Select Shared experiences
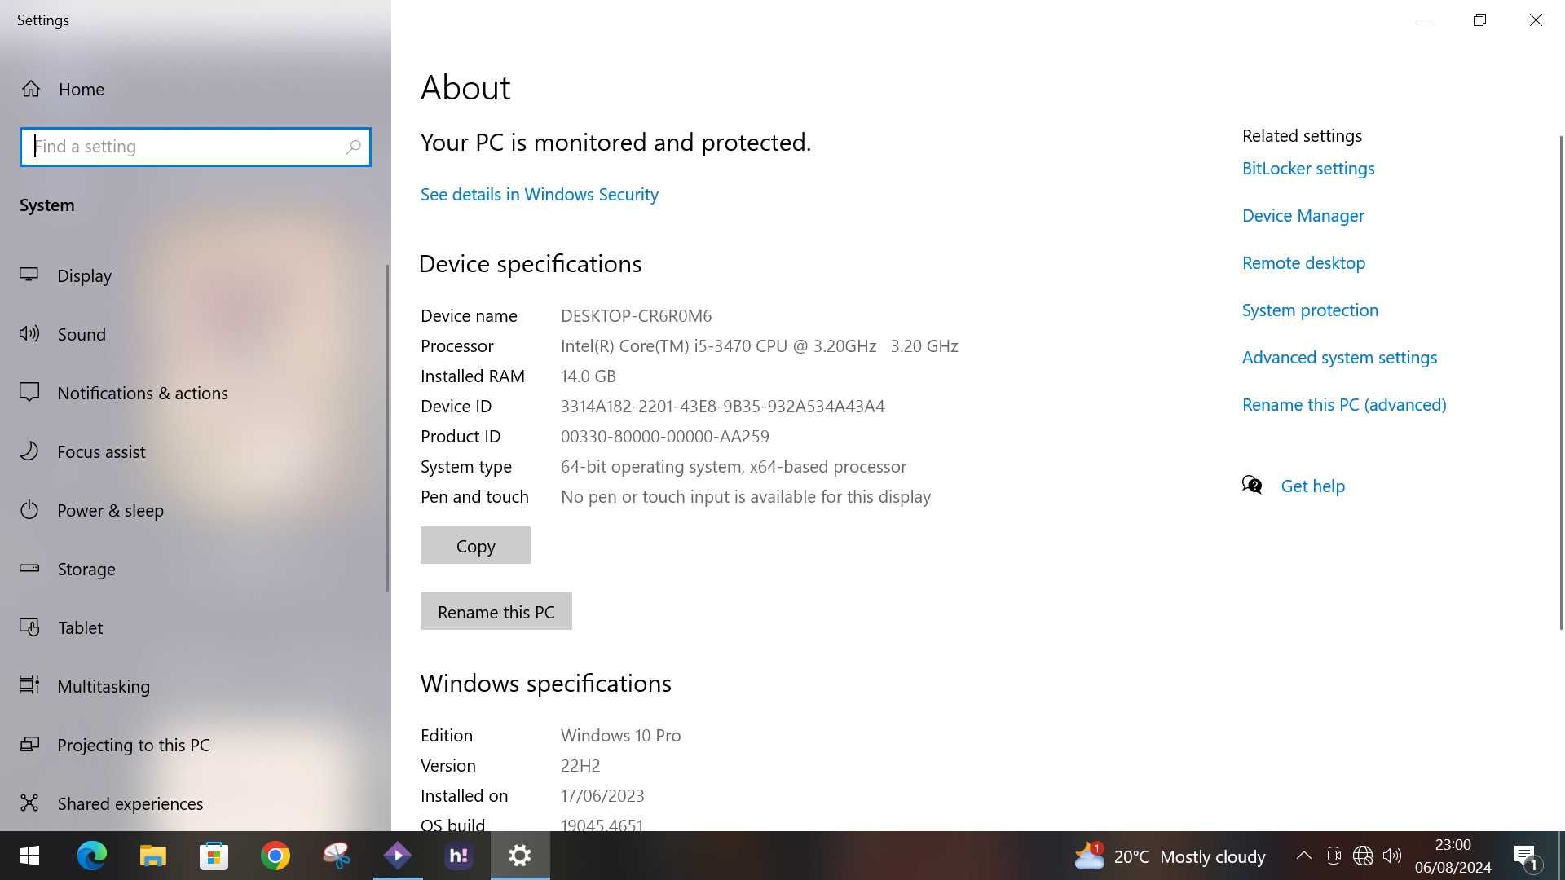Viewport: 1565px width, 880px height. tap(130, 803)
